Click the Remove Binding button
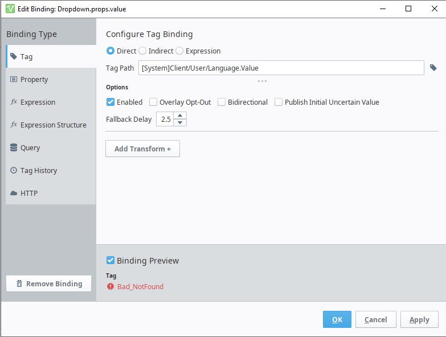 click(x=48, y=283)
